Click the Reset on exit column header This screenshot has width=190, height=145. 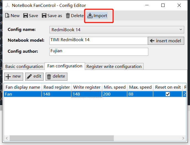pos(168,87)
